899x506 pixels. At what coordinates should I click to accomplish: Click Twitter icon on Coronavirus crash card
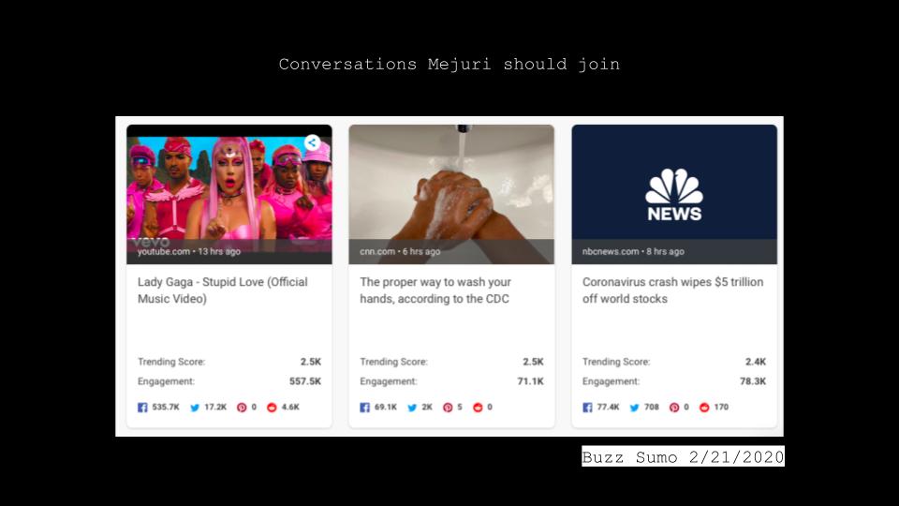click(x=635, y=408)
